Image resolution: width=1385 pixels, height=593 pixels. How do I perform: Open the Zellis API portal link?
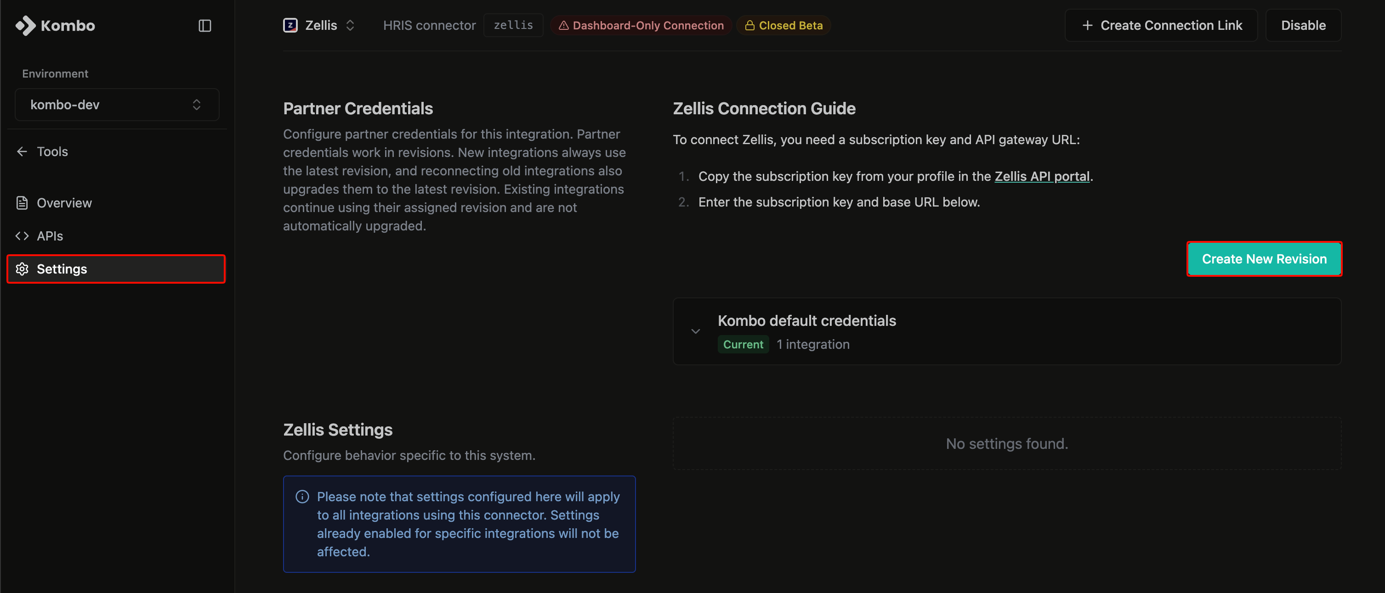coord(1042,176)
